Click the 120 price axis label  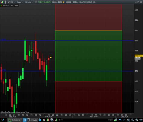coord(137,20)
